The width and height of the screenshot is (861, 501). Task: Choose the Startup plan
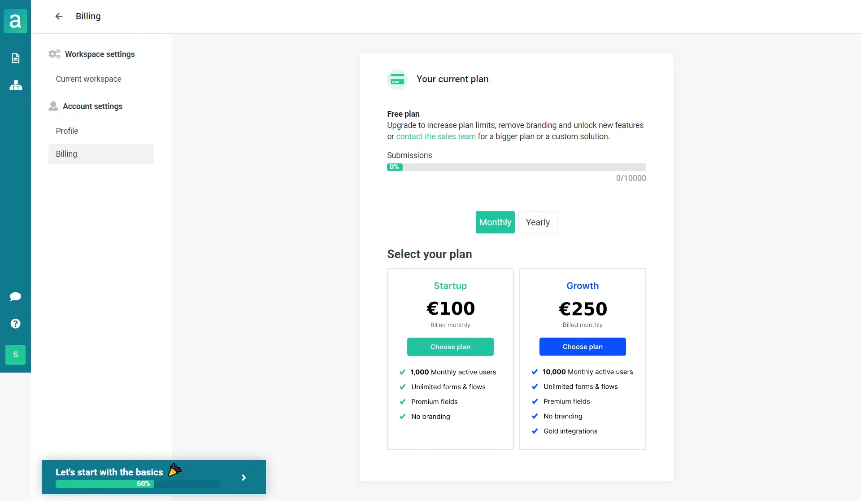tap(450, 347)
